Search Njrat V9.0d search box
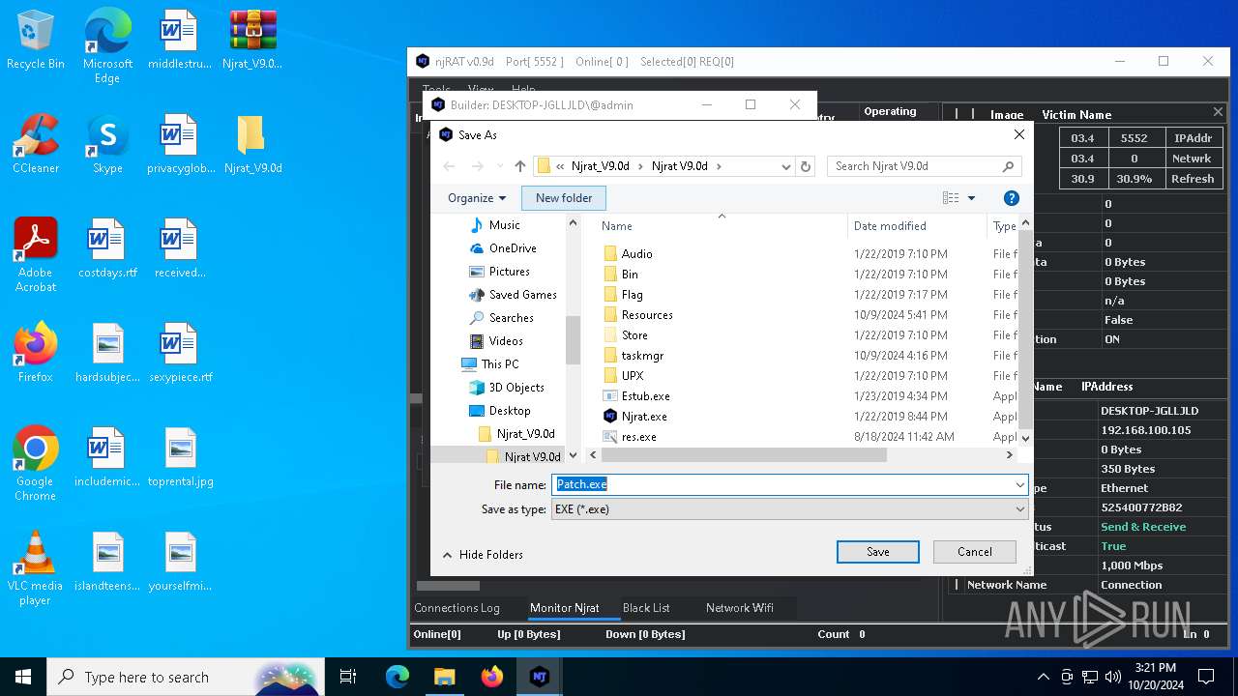1238x696 pixels. pyautogui.click(x=924, y=166)
